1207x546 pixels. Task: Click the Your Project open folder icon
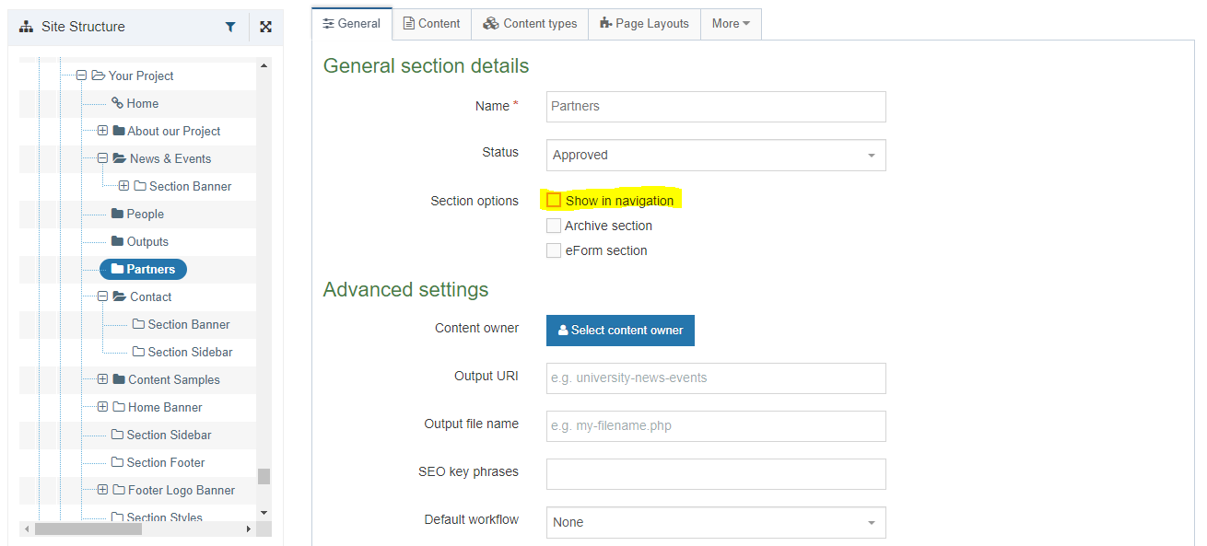[x=98, y=76]
